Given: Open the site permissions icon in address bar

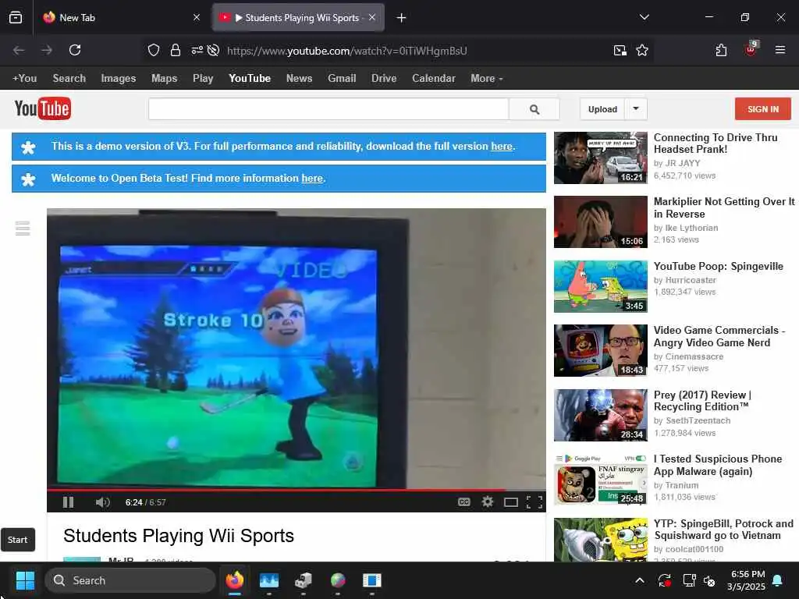Looking at the screenshot, I should click(x=197, y=50).
